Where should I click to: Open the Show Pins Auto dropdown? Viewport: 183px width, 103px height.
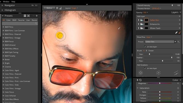click(x=149, y=37)
